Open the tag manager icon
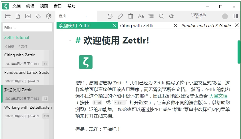Image resolution: width=241 pixels, height=139 pixels. [x=38, y=16]
